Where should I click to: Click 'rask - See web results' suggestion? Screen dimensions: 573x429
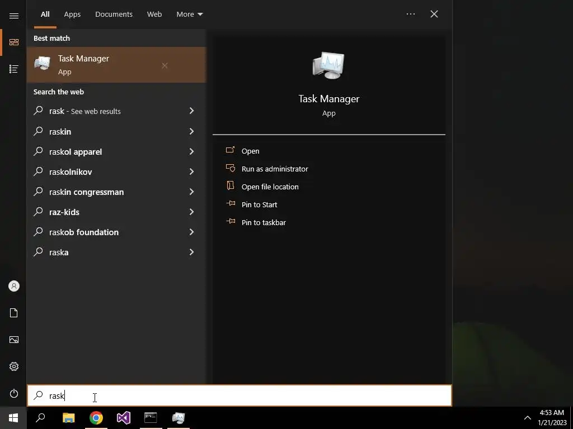tap(85, 111)
